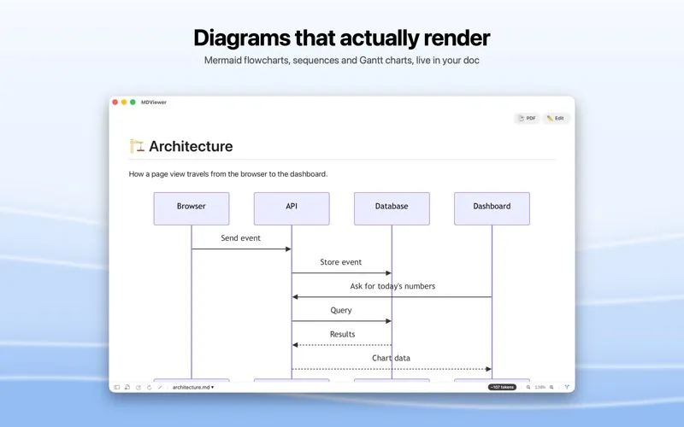This screenshot has height=427, width=684.
Task: Click the tokens count badge
Action: (x=502, y=387)
